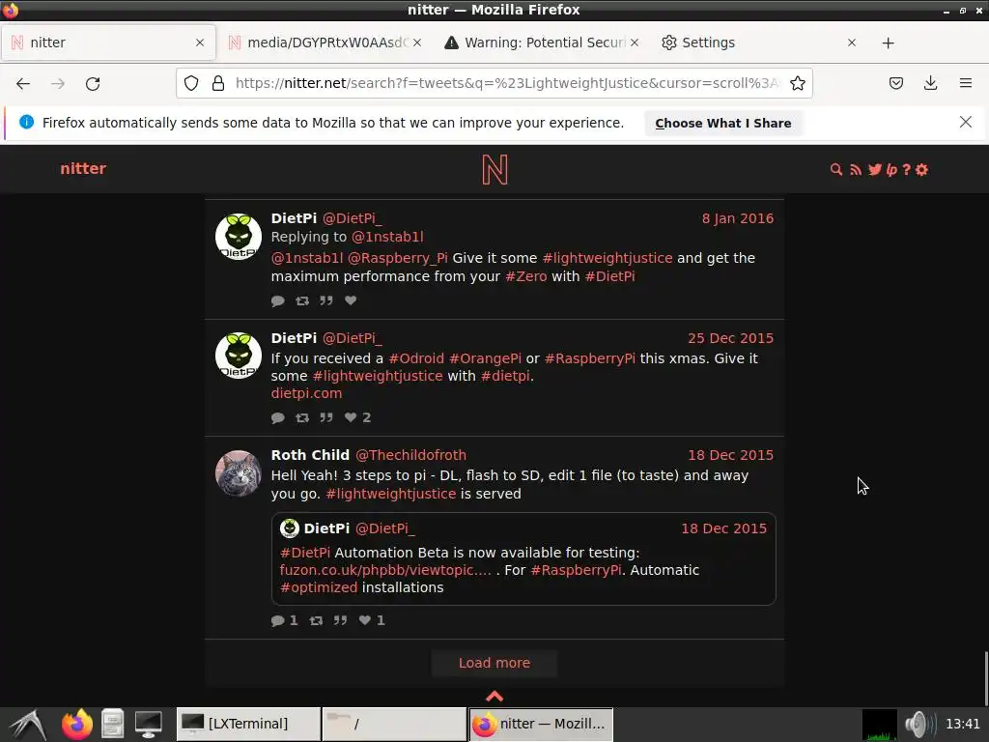
Task: Switch to media/DGYPRtxW0AAsd tab
Action: (x=325, y=43)
